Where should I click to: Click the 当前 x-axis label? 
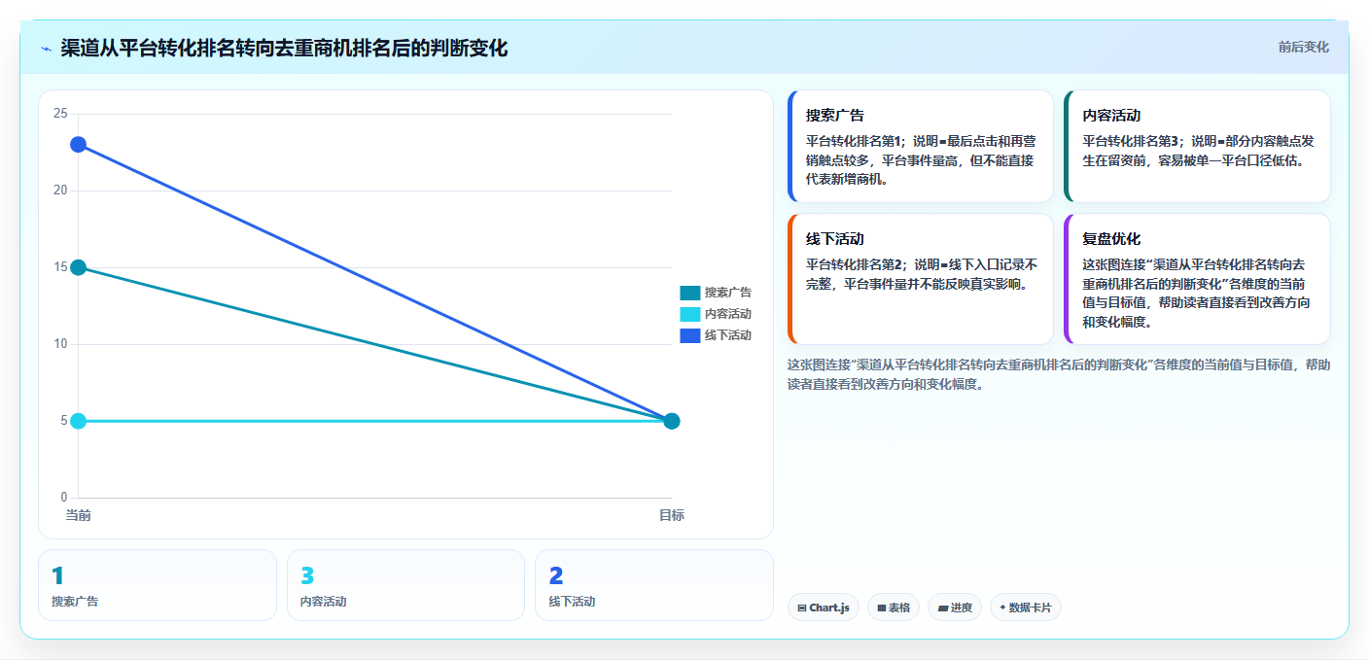(x=78, y=515)
